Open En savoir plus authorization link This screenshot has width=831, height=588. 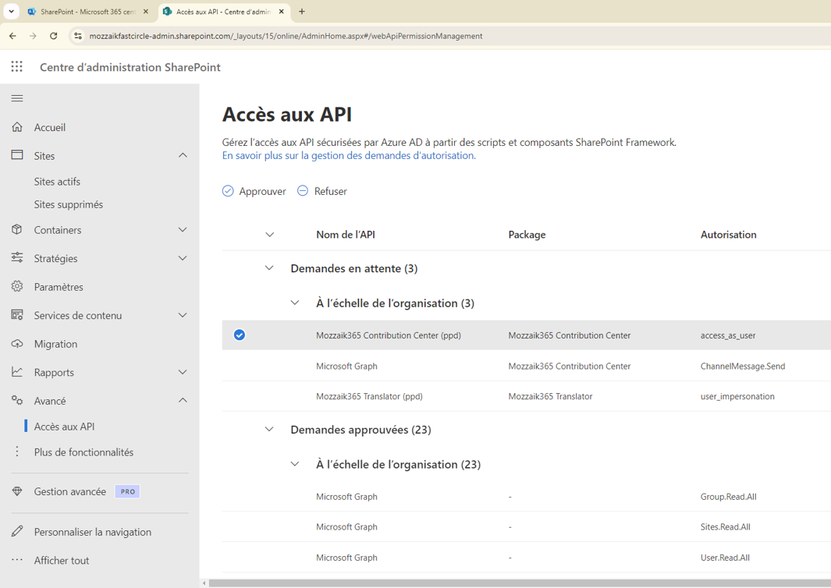pyautogui.click(x=349, y=155)
